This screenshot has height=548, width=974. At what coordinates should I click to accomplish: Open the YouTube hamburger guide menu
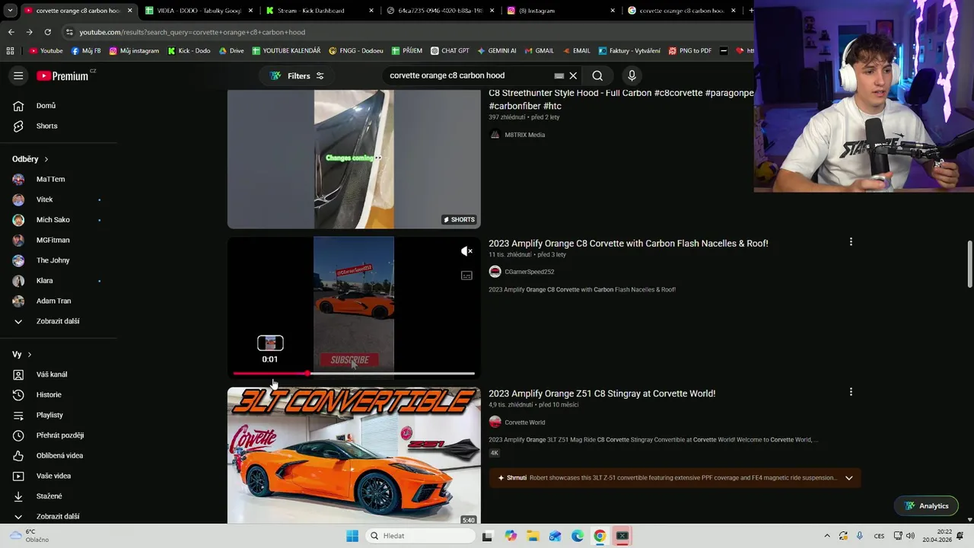point(18,75)
